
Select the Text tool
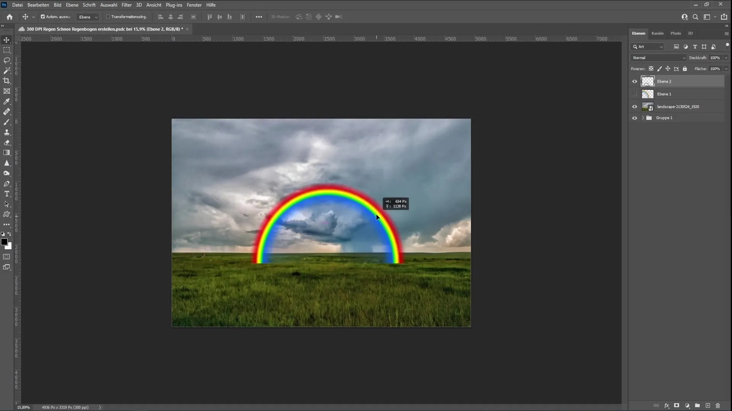coord(7,194)
